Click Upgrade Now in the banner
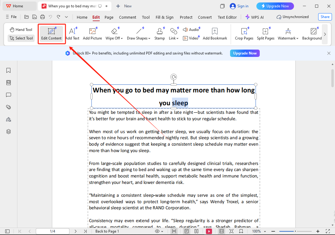 [x=245, y=53]
